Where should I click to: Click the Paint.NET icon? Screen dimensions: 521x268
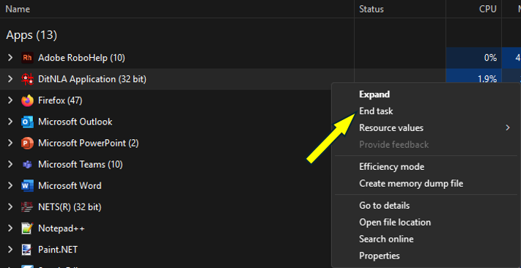pos(27,250)
